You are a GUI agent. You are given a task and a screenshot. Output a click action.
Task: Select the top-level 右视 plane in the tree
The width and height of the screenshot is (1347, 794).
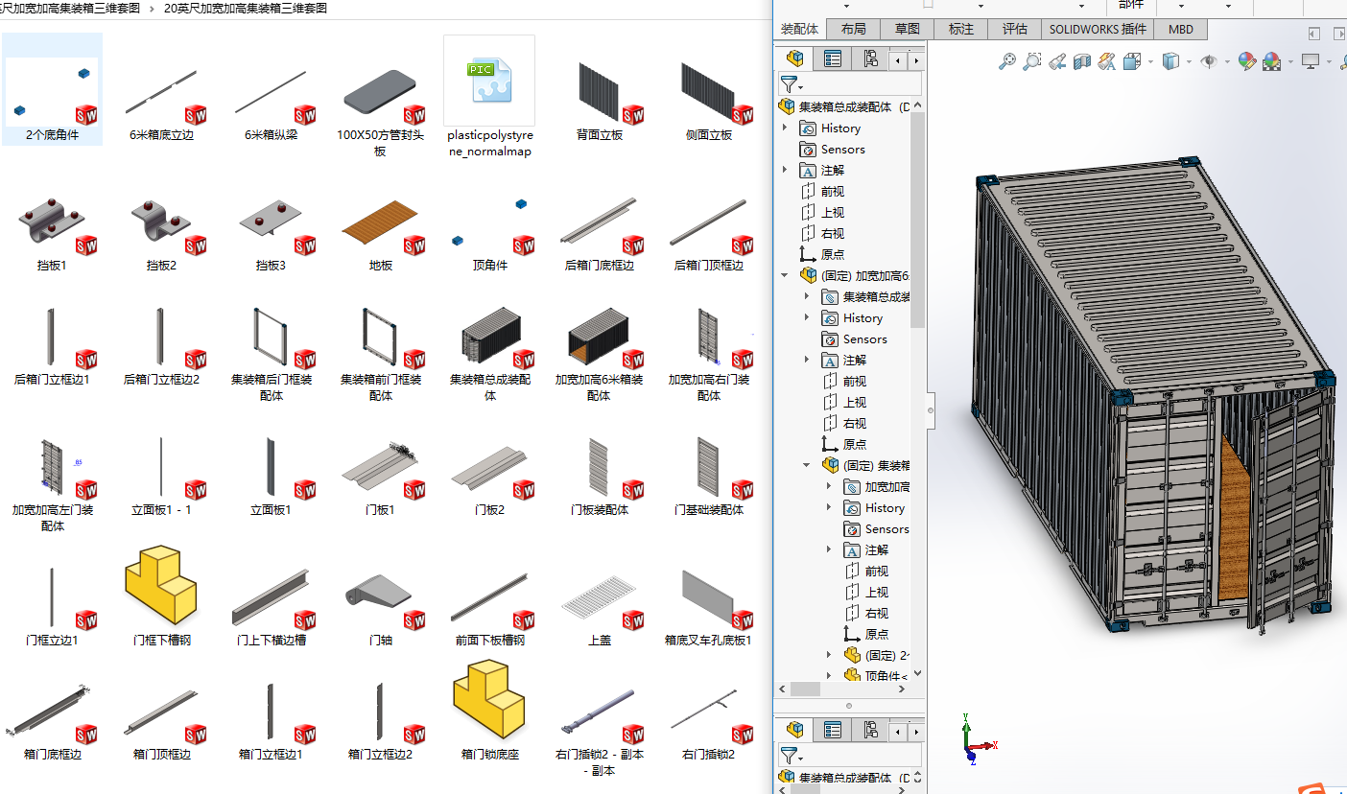tap(822, 233)
